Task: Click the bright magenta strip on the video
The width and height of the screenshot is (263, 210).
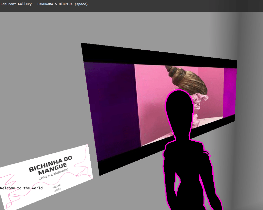Action: point(229,91)
